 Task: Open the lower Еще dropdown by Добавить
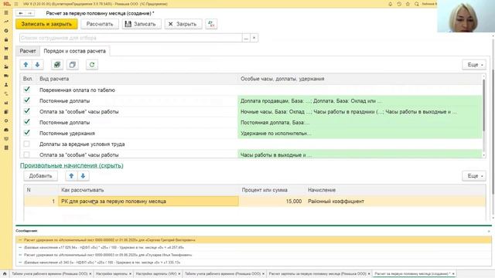point(474,176)
